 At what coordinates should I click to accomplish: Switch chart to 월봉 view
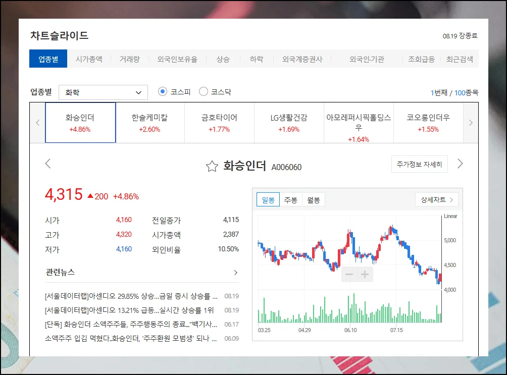pyautogui.click(x=313, y=200)
